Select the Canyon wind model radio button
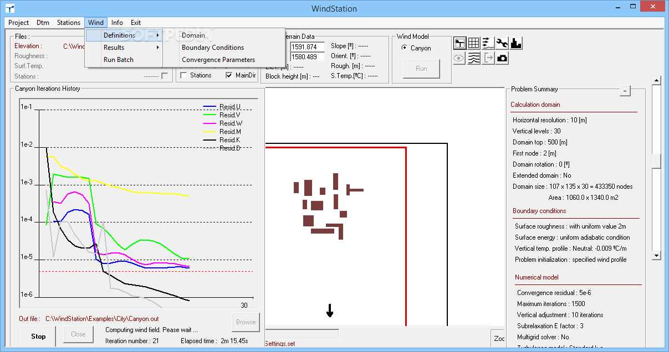 click(405, 48)
